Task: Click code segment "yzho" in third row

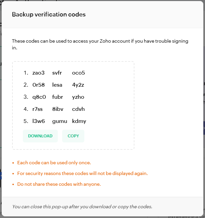Action: tap(78, 97)
